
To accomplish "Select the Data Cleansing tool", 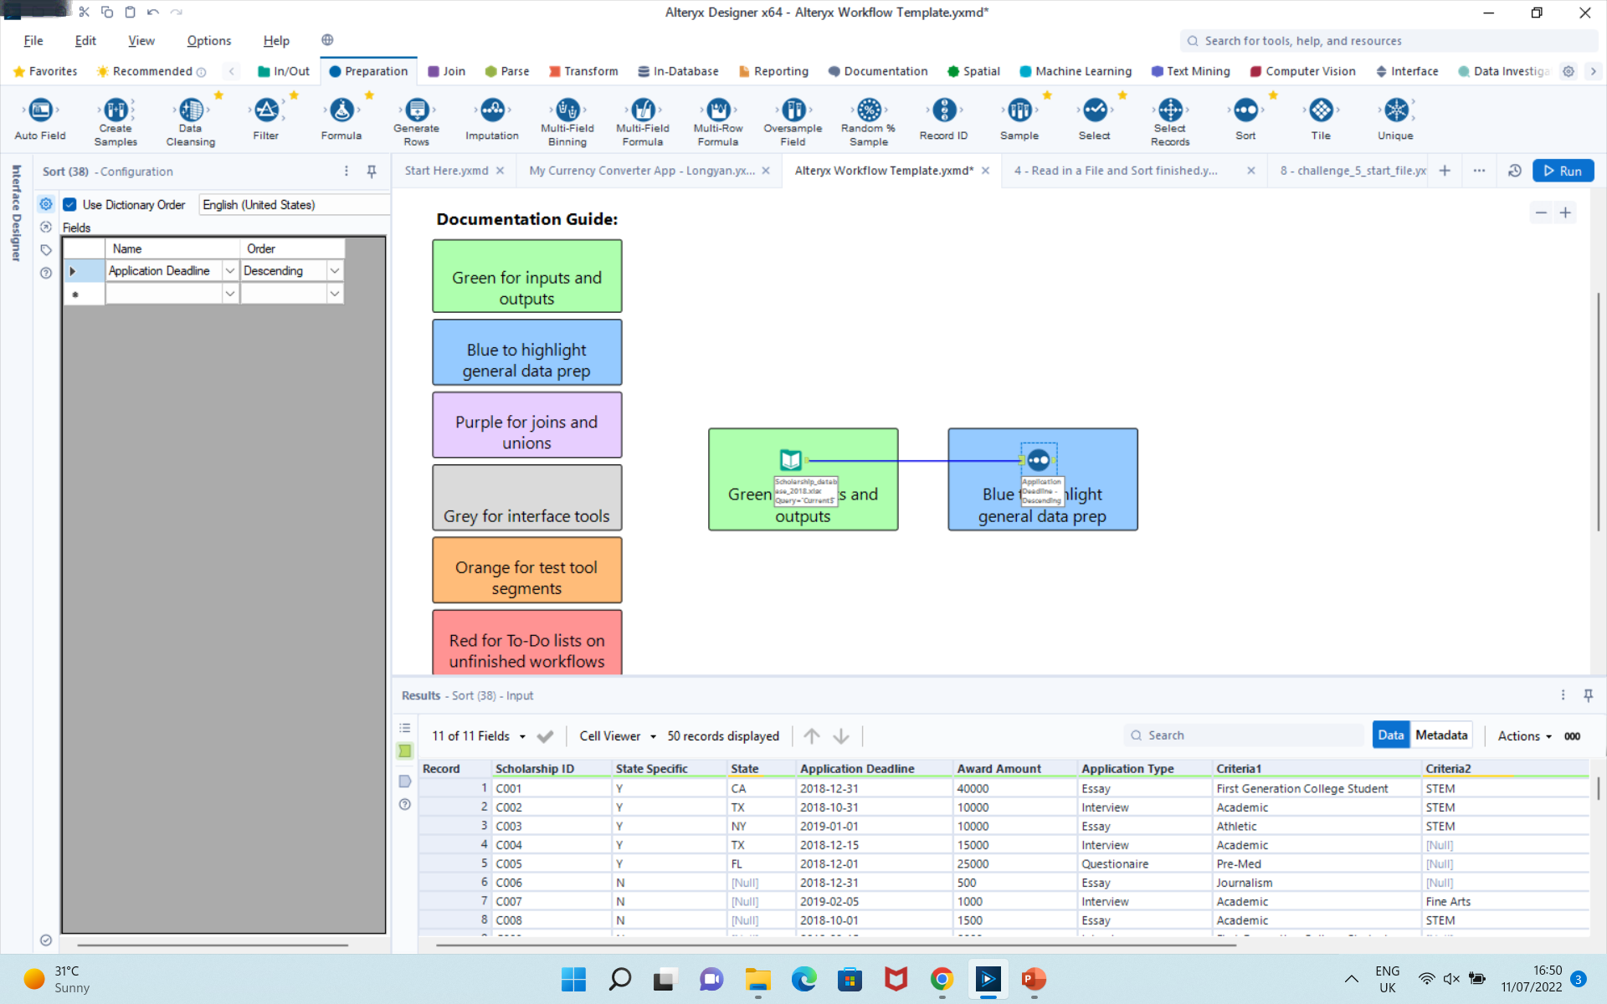I will click(191, 122).
